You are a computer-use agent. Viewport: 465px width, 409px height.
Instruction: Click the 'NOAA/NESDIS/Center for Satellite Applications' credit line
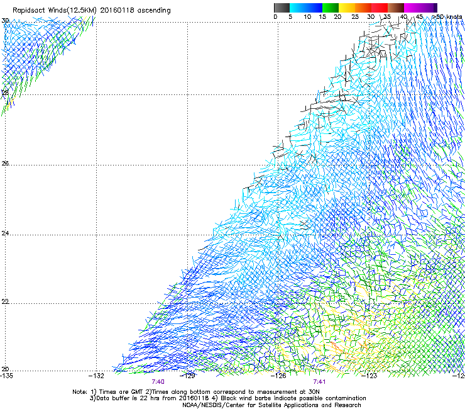(x=271, y=405)
